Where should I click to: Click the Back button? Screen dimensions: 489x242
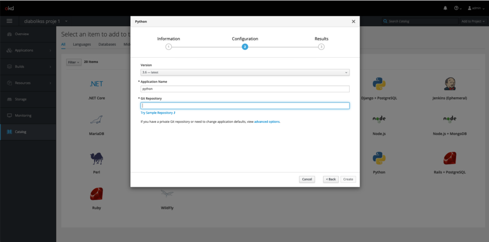(331, 179)
